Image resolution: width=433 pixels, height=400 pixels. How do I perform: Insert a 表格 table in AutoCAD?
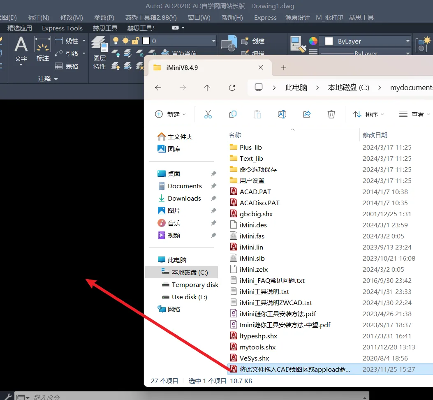67,66
